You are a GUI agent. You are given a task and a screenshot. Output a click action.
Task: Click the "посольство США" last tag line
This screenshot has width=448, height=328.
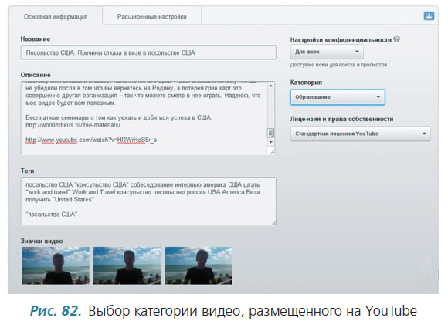[52, 215]
